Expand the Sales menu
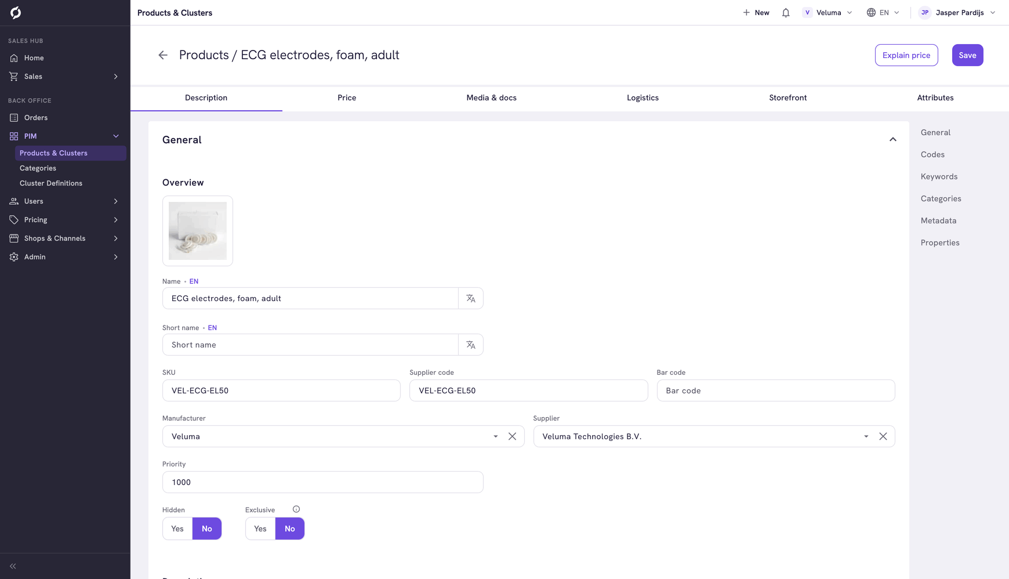 point(115,77)
